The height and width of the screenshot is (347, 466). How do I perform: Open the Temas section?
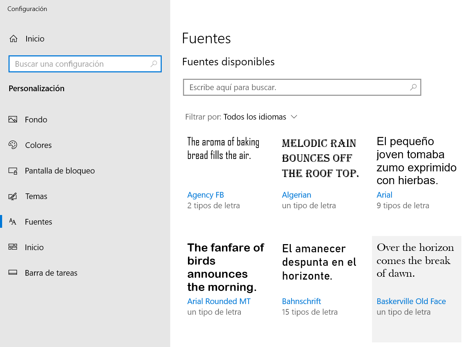click(x=85, y=196)
